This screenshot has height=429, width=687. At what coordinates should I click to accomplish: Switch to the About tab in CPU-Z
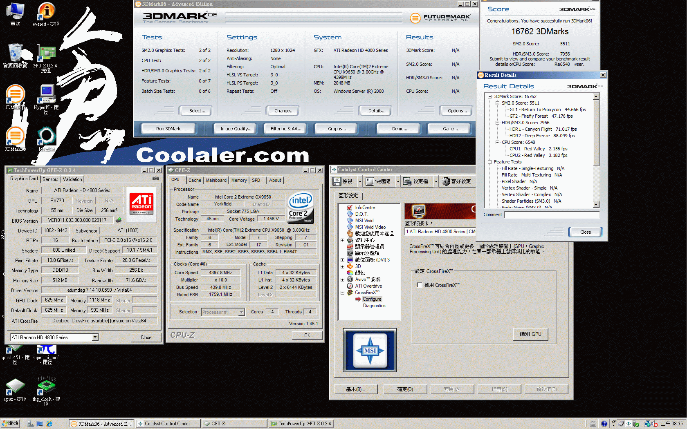coord(275,180)
